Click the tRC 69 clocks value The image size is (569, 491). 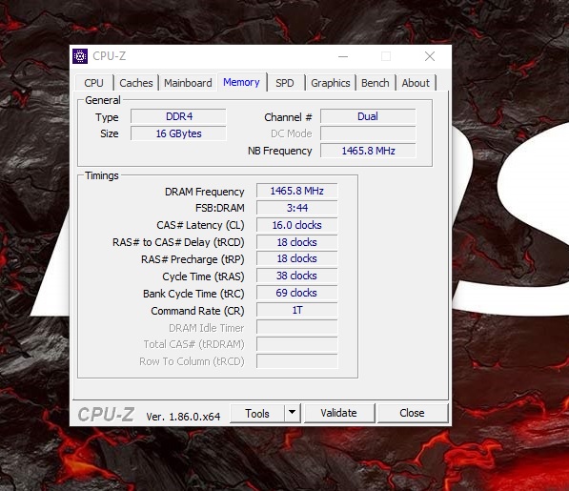pyautogui.click(x=296, y=293)
